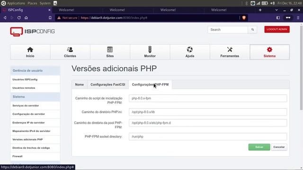The image size is (303, 170).
Task: Click the search magnifier button
Action: [252, 30]
